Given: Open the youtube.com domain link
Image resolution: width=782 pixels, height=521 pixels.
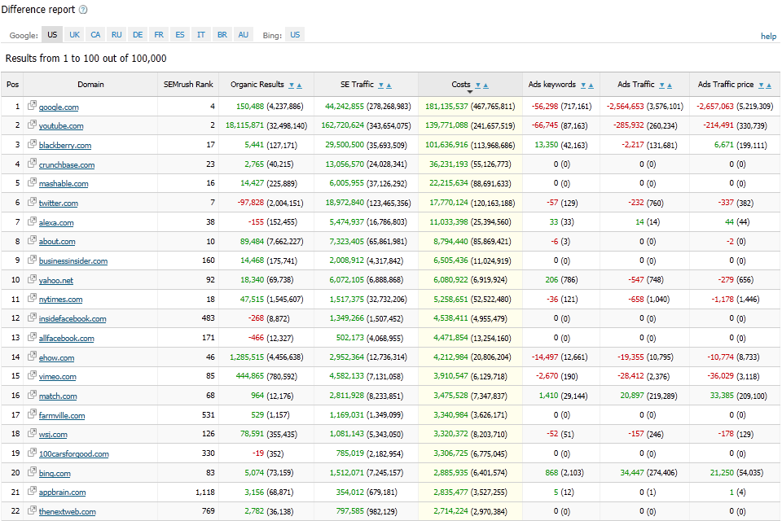Looking at the screenshot, I should [61, 125].
